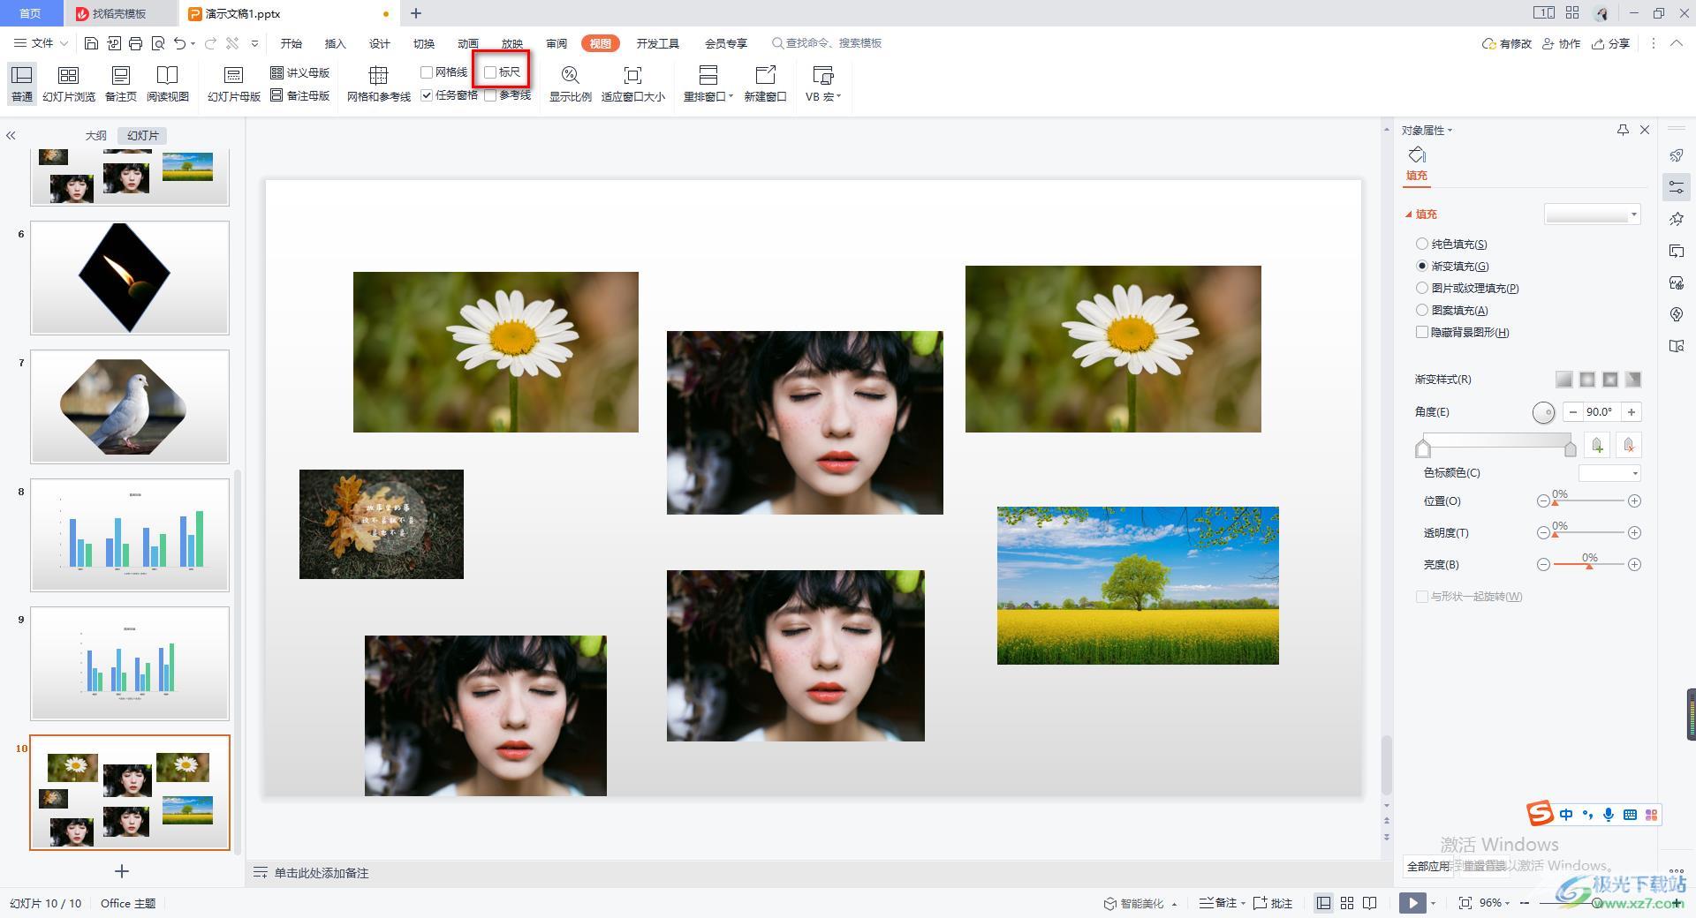
Task: Open Smart Beautify (智能美化) in status bar
Action: click(1140, 903)
